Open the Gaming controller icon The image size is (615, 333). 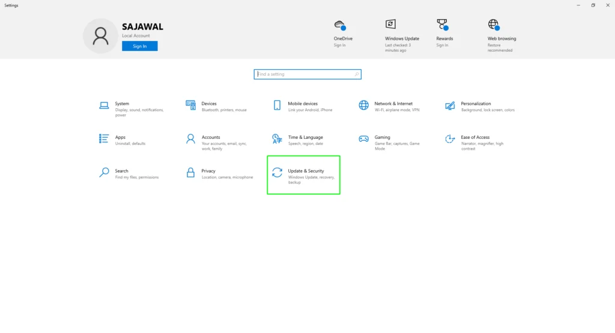click(363, 139)
